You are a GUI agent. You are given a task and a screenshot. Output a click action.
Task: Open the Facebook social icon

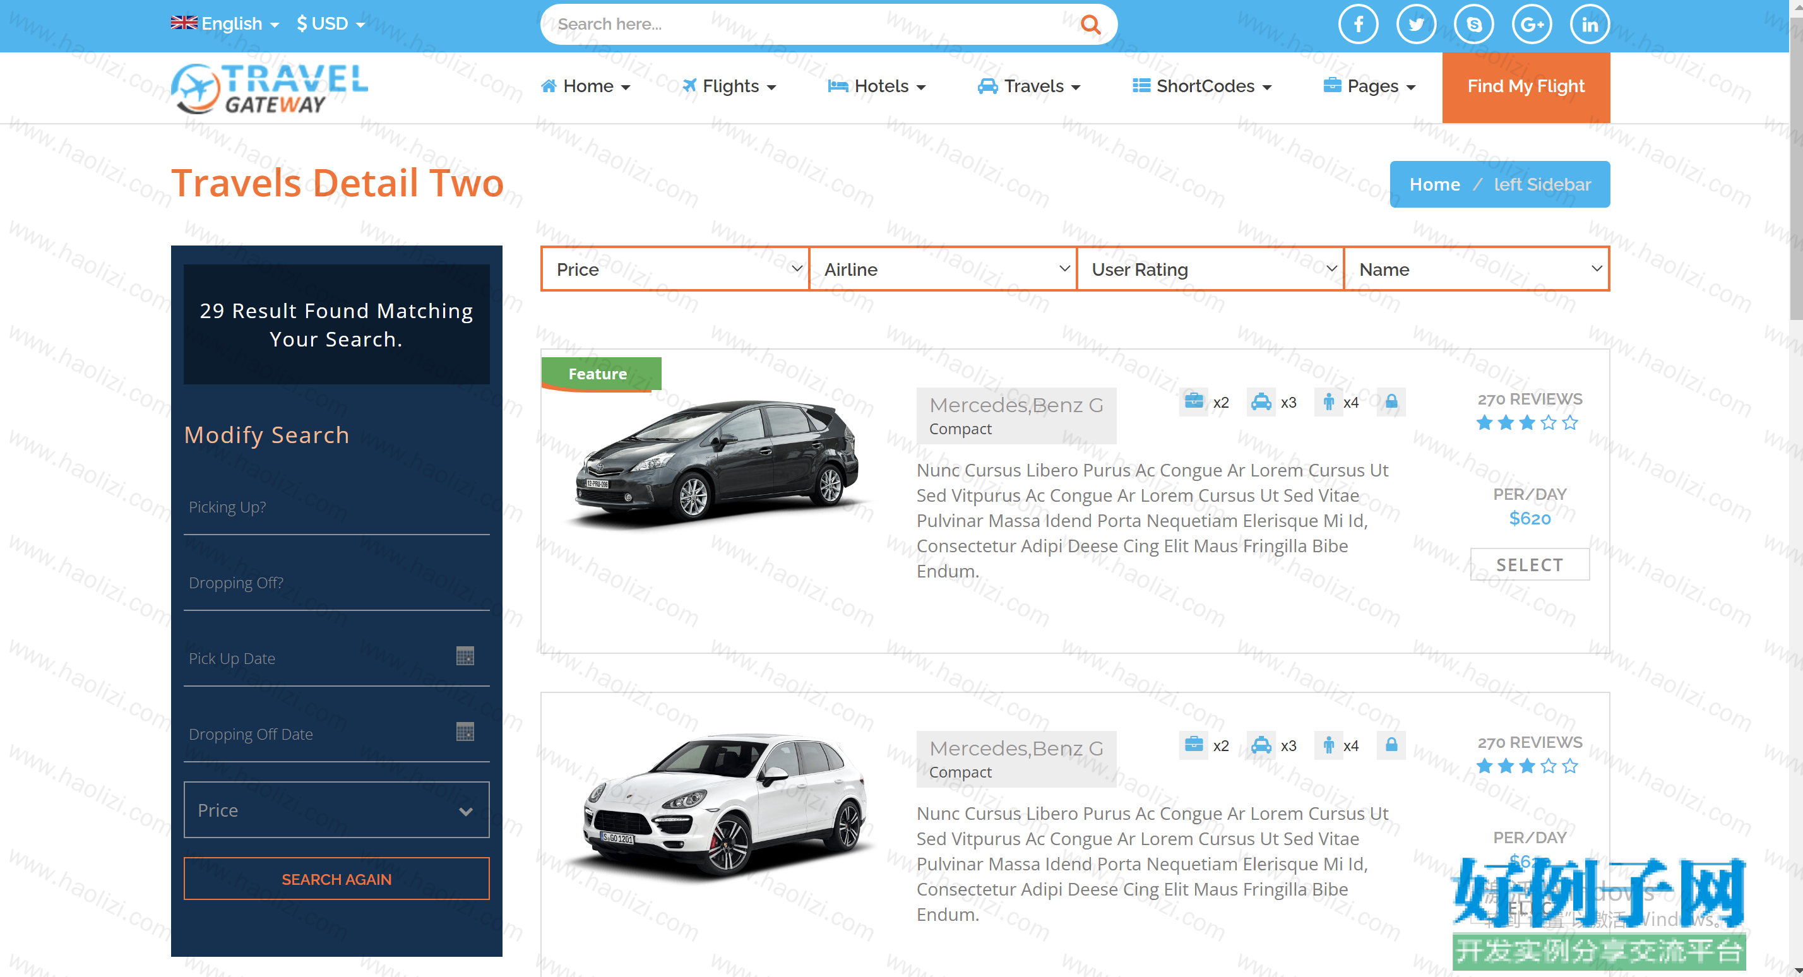[x=1358, y=25]
